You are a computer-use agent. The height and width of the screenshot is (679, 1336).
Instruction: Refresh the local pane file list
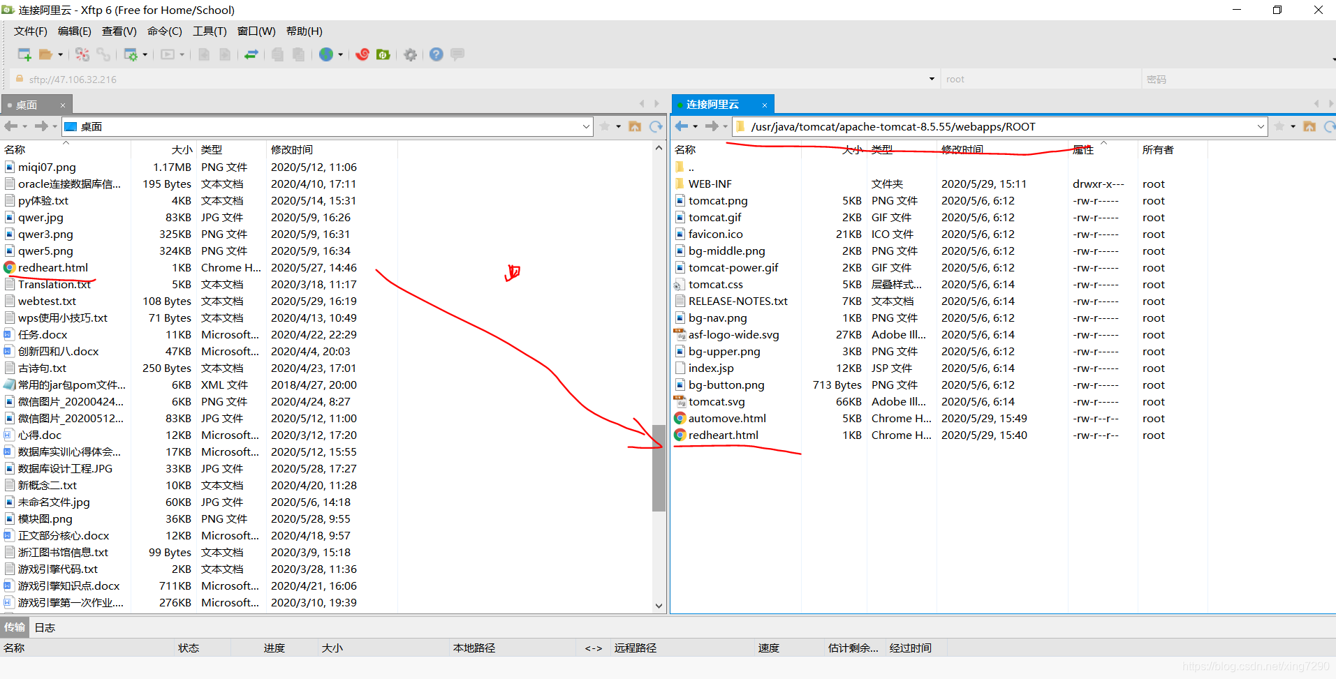[x=656, y=126]
